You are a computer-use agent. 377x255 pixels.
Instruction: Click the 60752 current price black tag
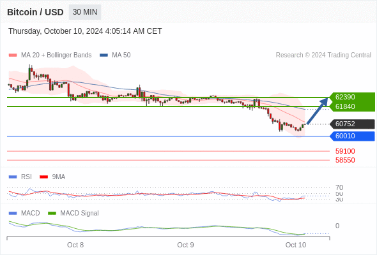(x=352, y=124)
